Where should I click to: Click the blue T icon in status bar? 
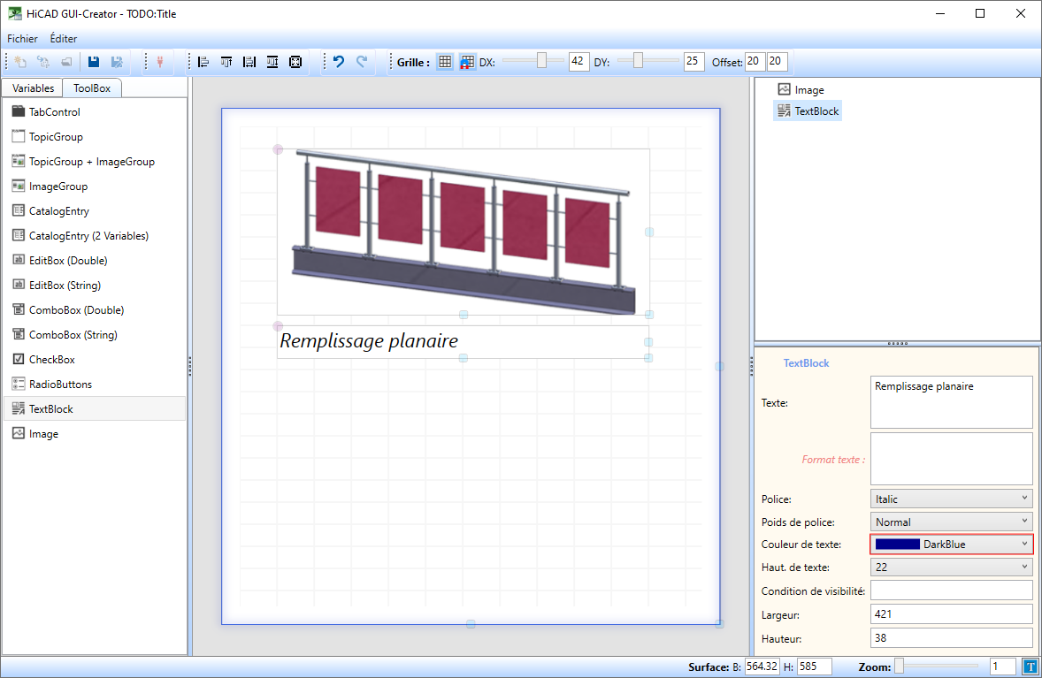(1030, 667)
